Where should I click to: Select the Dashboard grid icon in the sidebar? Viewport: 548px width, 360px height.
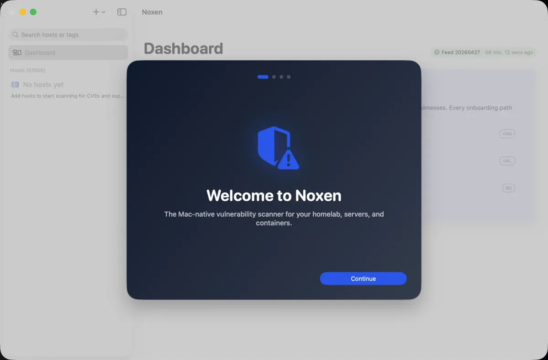pos(16,52)
